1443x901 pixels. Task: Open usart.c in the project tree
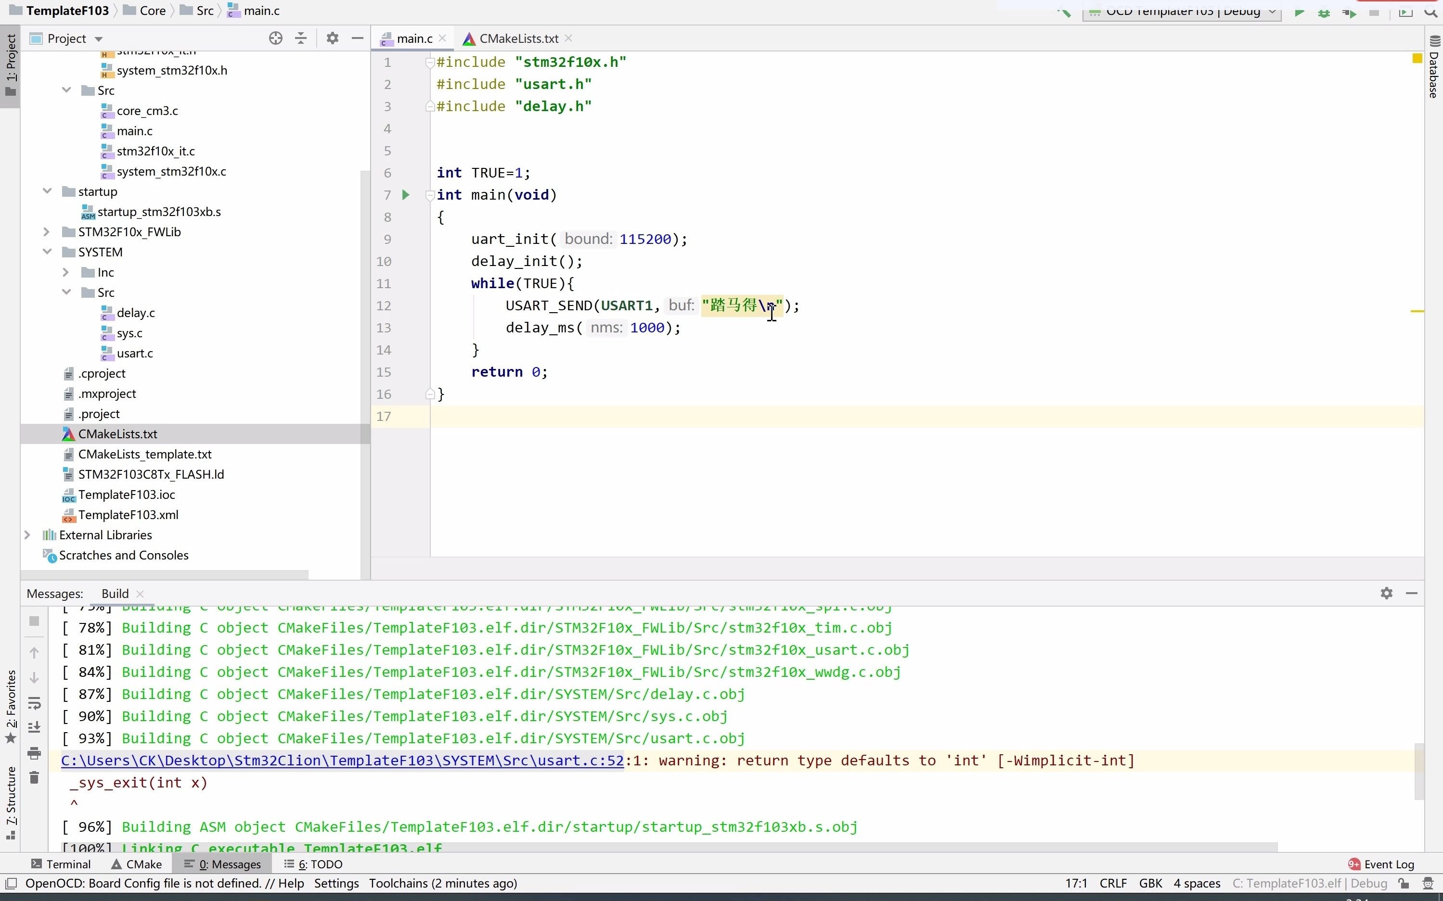135,354
